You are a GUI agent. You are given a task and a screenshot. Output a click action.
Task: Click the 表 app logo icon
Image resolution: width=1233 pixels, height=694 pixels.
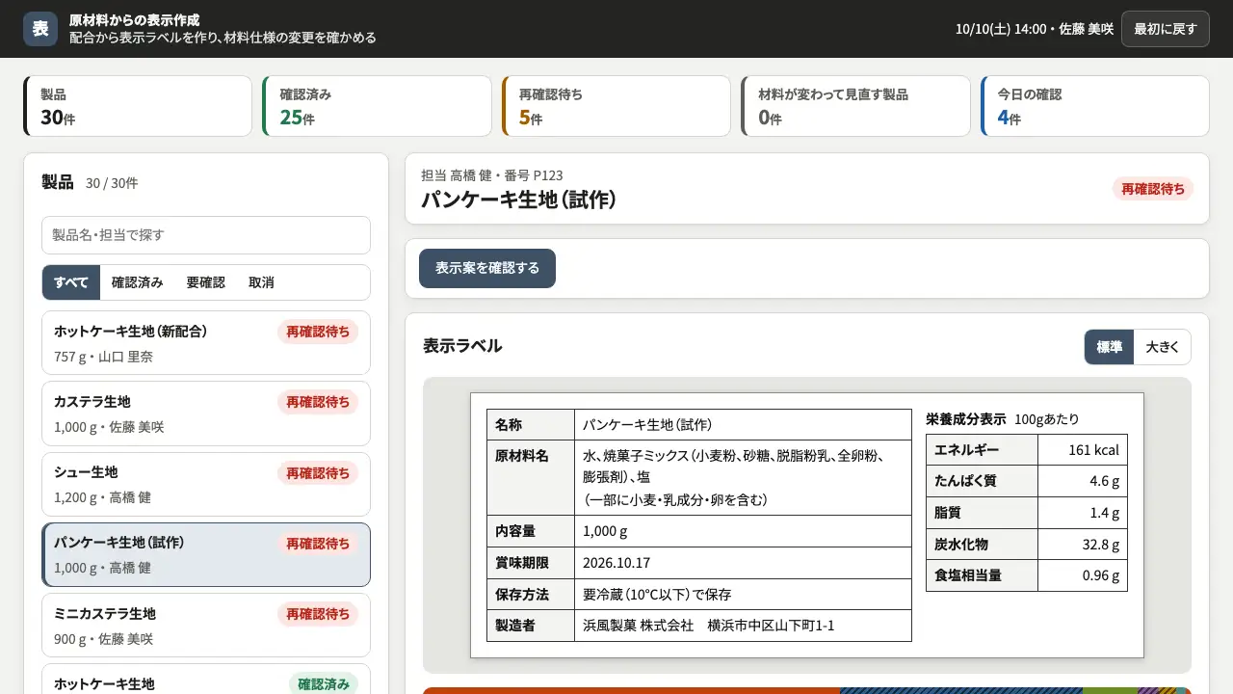(40, 29)
